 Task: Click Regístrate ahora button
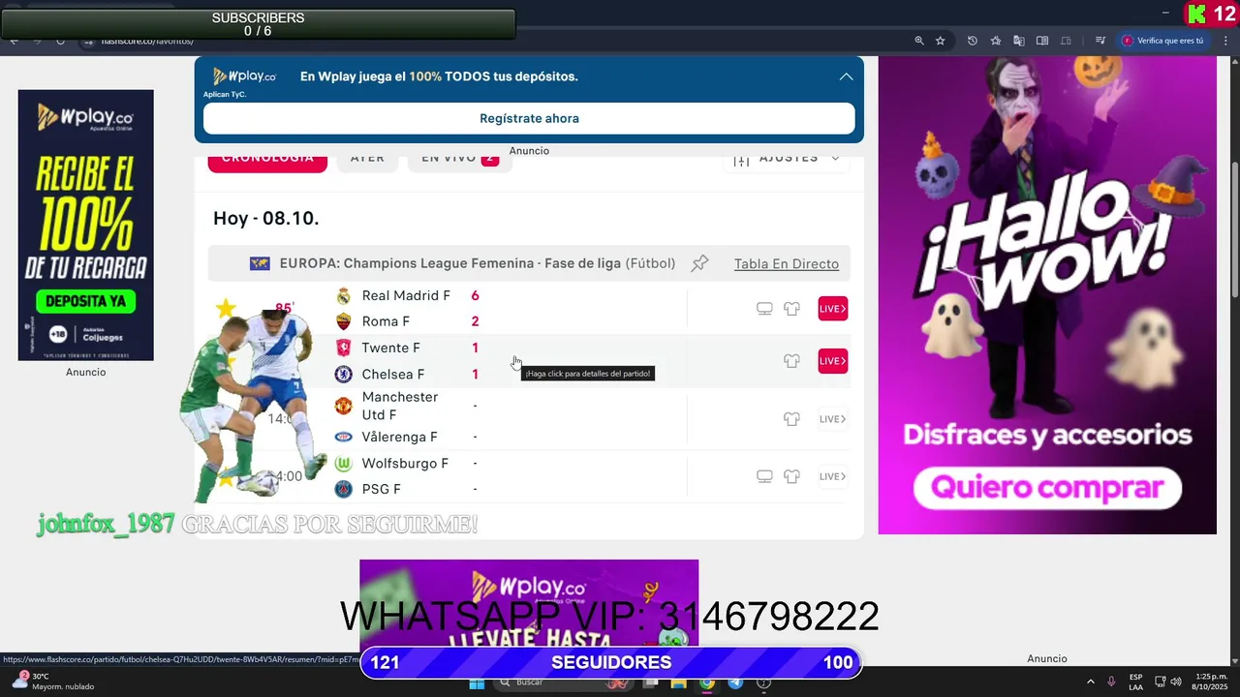[529, 118]
